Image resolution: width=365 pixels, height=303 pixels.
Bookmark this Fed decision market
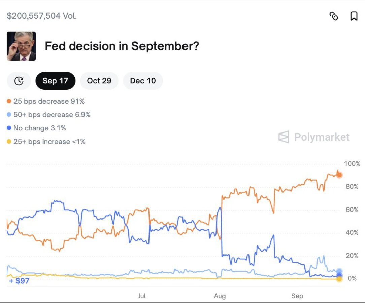[x=354, y=16]
